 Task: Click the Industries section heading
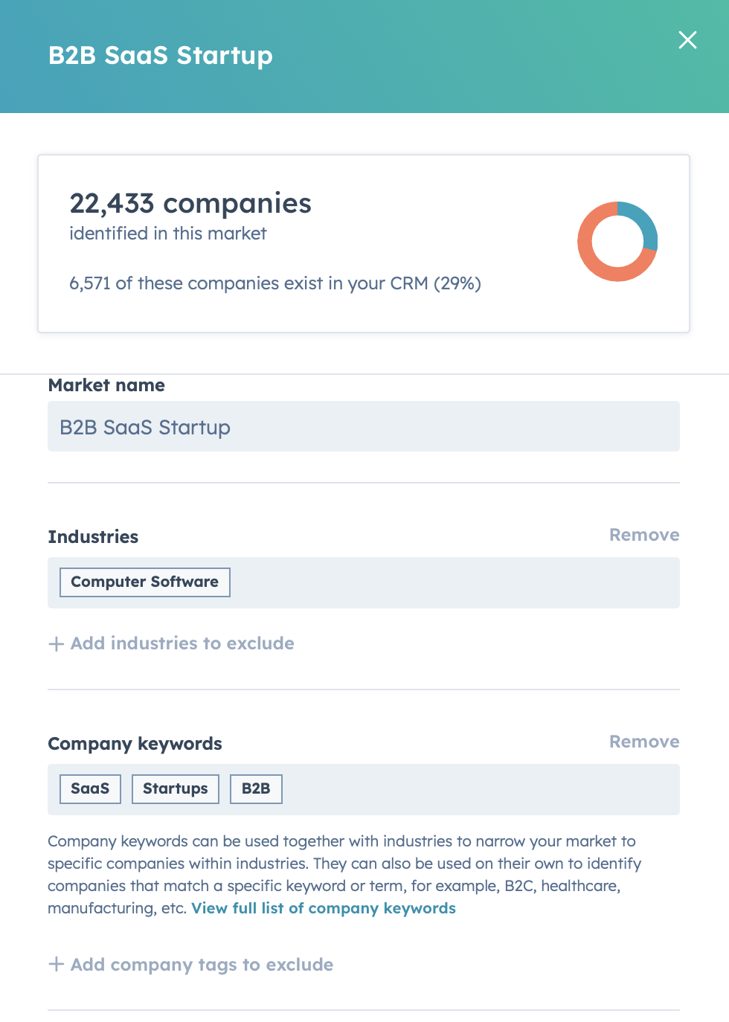tap(93, 537)
